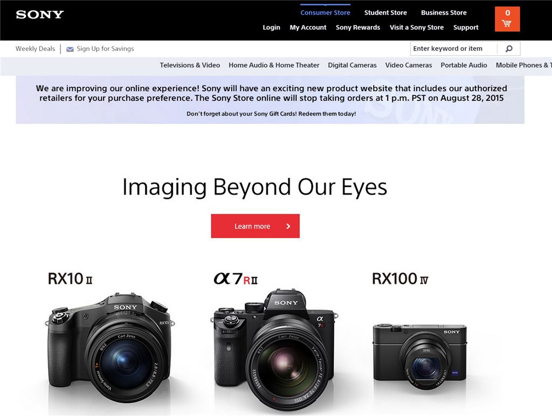The image size is (552, 416).
Task: Click the search magnifier icon
Action: tap(509, 48)
